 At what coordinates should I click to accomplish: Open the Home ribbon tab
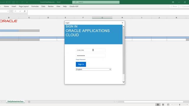click(6, 6)
